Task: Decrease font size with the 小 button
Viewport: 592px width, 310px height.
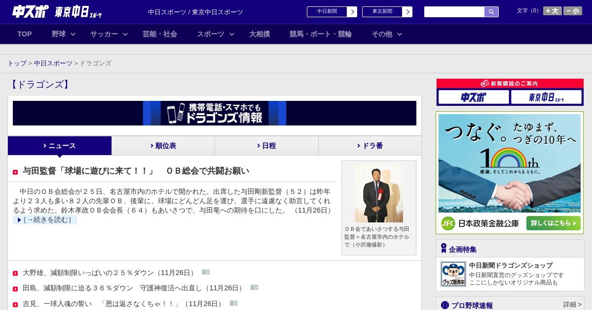Action: coord(573,11)
